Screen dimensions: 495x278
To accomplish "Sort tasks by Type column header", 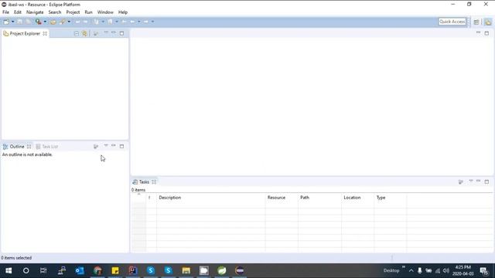I will [x=391, y=198].
